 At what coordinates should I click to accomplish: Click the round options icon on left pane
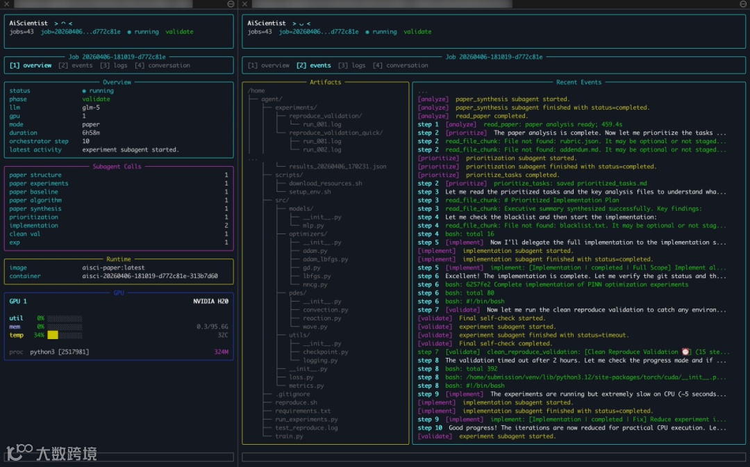[x=231, y=4]
